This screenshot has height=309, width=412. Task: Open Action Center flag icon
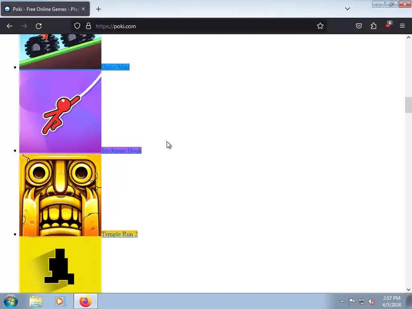352,301
